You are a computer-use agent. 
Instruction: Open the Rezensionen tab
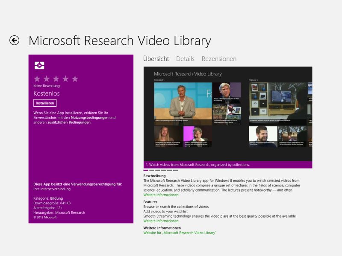(219, 59)
